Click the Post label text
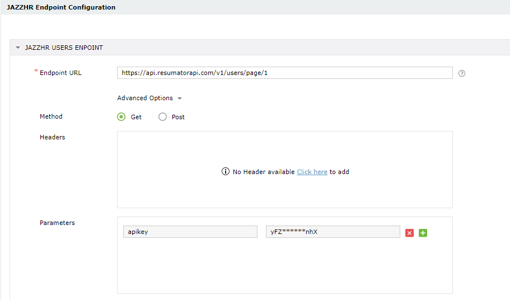Viewport: 510px width, 300px height. 178,117
